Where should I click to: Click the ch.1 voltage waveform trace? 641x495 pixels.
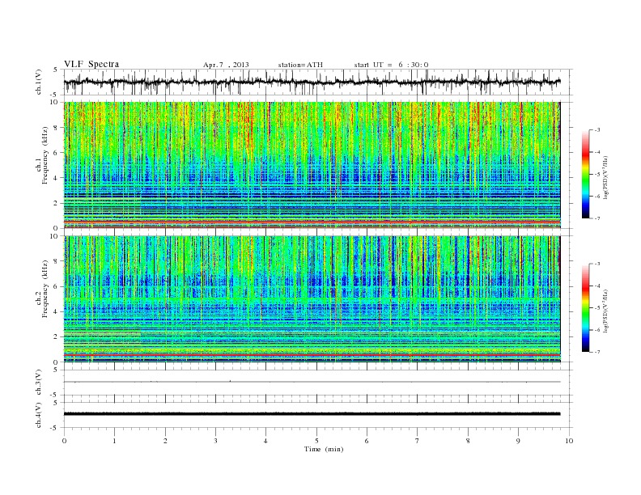312,82
